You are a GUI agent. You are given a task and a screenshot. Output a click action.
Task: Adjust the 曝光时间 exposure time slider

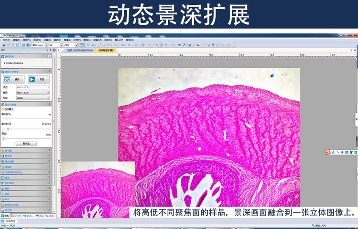pos(9,129)
